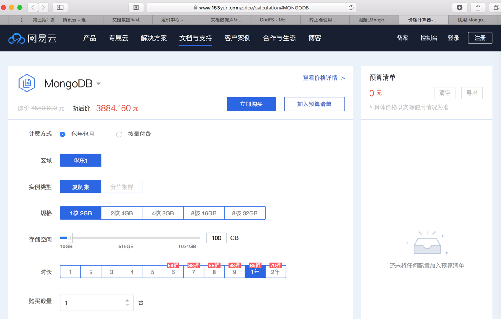Image resolution: width=501 pixels, height=319 pixels.
Task: Choose 华东1 region option
Action: click(80, 160)
